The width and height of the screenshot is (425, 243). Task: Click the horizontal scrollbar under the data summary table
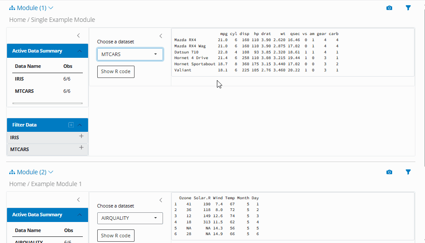point(47,103)
